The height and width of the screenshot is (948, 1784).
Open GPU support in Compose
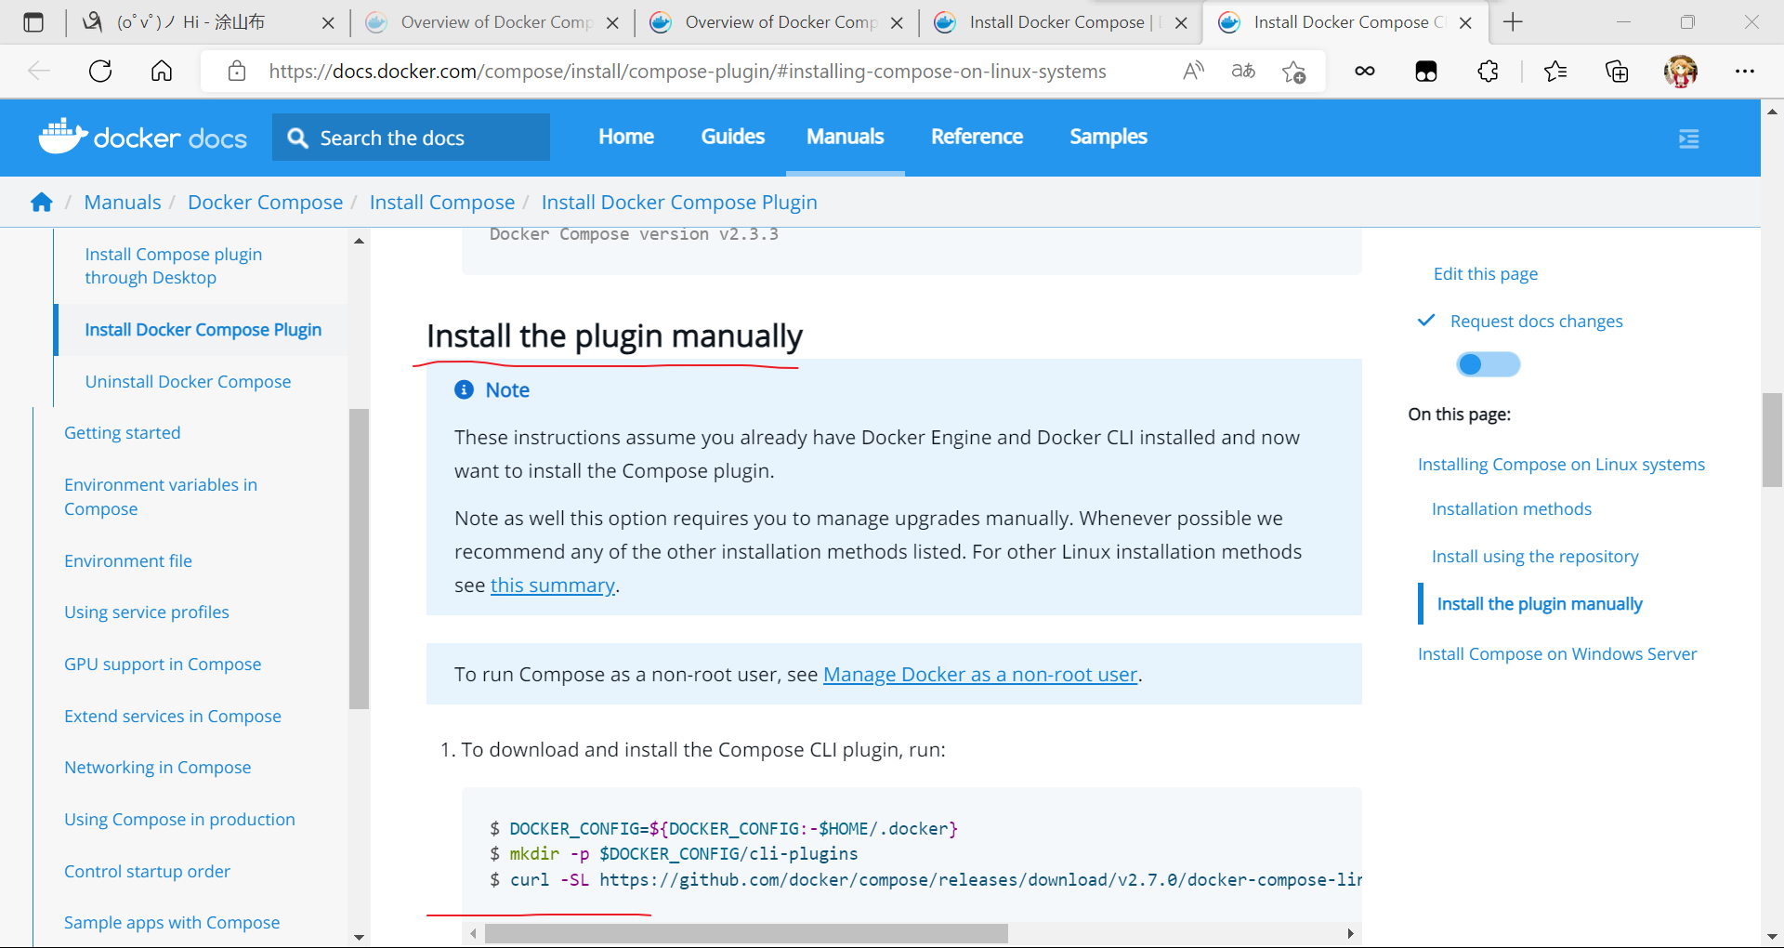[x=163, y=664]
